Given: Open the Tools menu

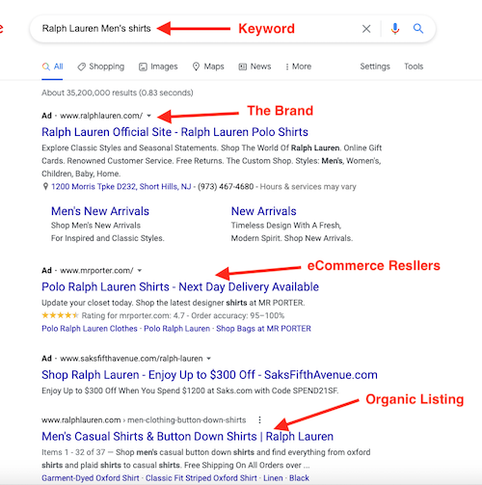Looking at the screenshot, I should [x=414, y=67].
